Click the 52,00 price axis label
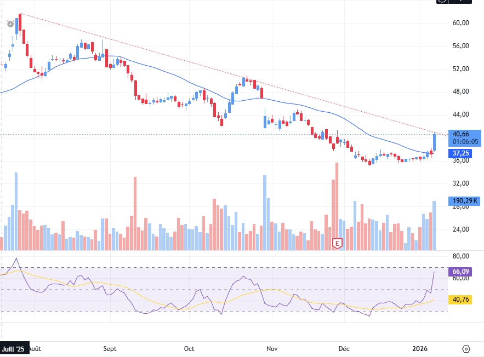Image resolution: width=484 pixels, height=357 pixels. tap(460, 69)
